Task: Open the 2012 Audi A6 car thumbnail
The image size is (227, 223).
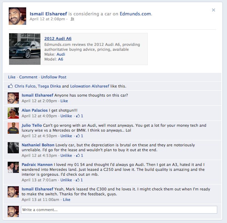Action: coord(25,49)
